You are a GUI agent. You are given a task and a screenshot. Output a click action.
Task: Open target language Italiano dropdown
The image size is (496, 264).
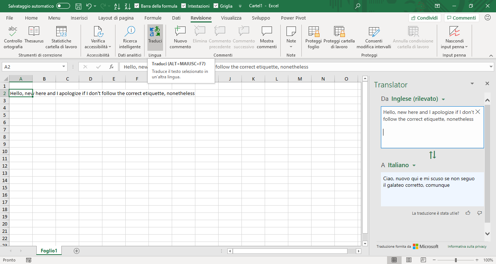click(414, 165)
